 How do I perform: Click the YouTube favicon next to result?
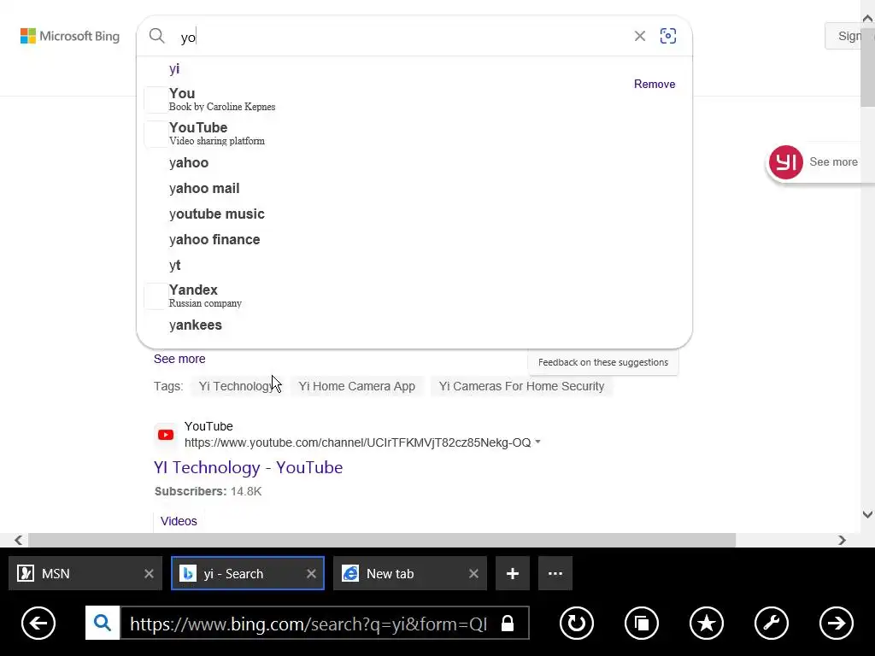(166, 435)
